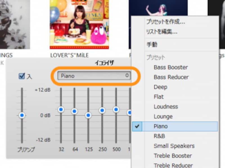Click the checked Piano preset entry
The width and height of the screenshot is (225, 168).
click(161, 126)
